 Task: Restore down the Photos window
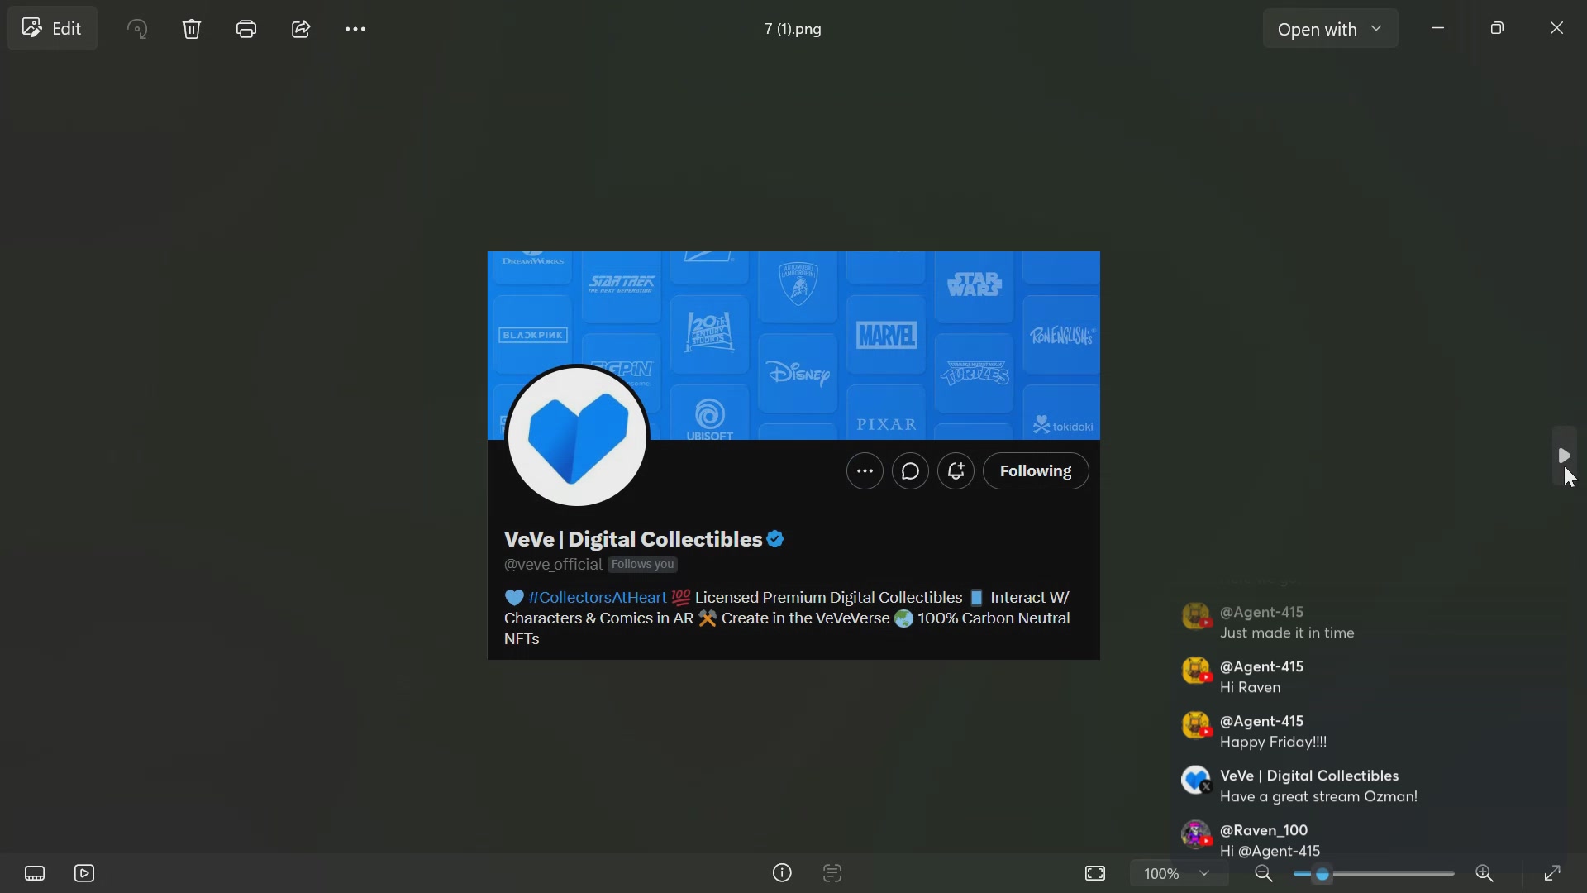[1498, 29]
